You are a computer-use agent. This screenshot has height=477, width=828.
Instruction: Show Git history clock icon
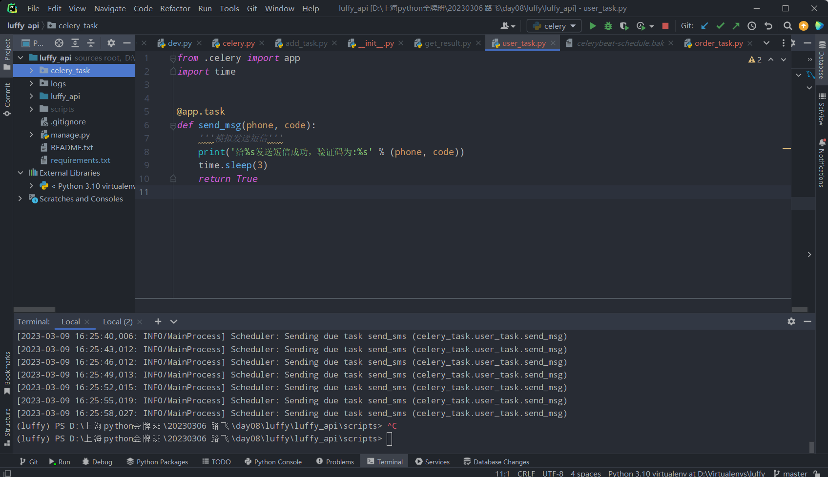(x=752, y=26)
